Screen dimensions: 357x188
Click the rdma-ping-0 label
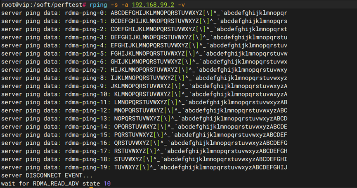(x=86, y=13)
